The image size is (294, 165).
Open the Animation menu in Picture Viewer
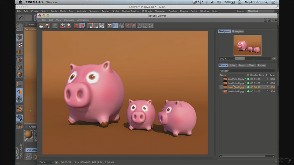point(83,20)
